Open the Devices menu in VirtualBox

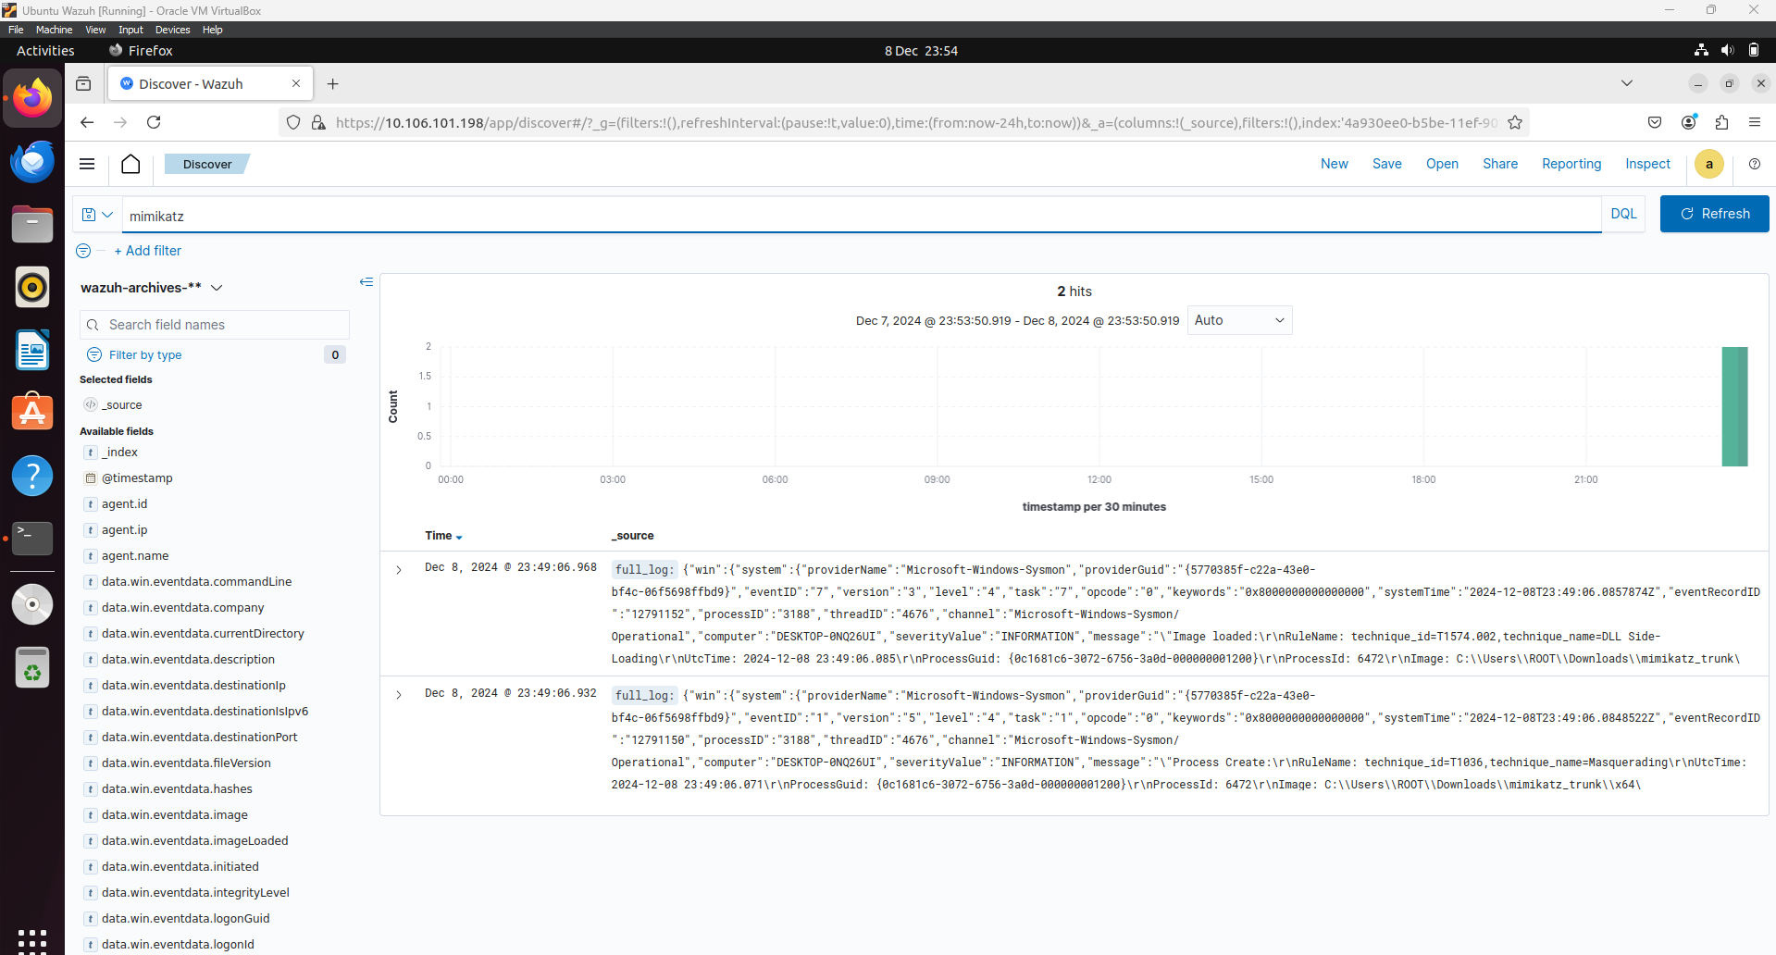(x=172, y=30)
